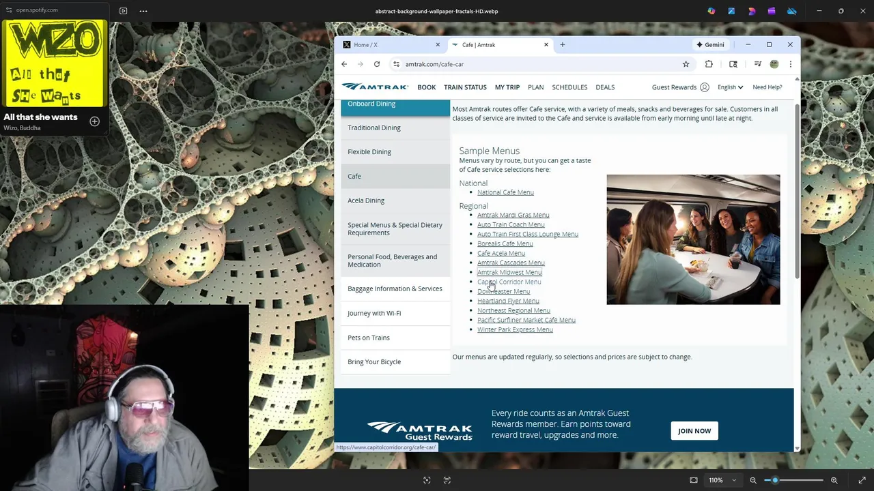
Task: Zoom out in the Photos viewer
Action: (x=753, y=480)
